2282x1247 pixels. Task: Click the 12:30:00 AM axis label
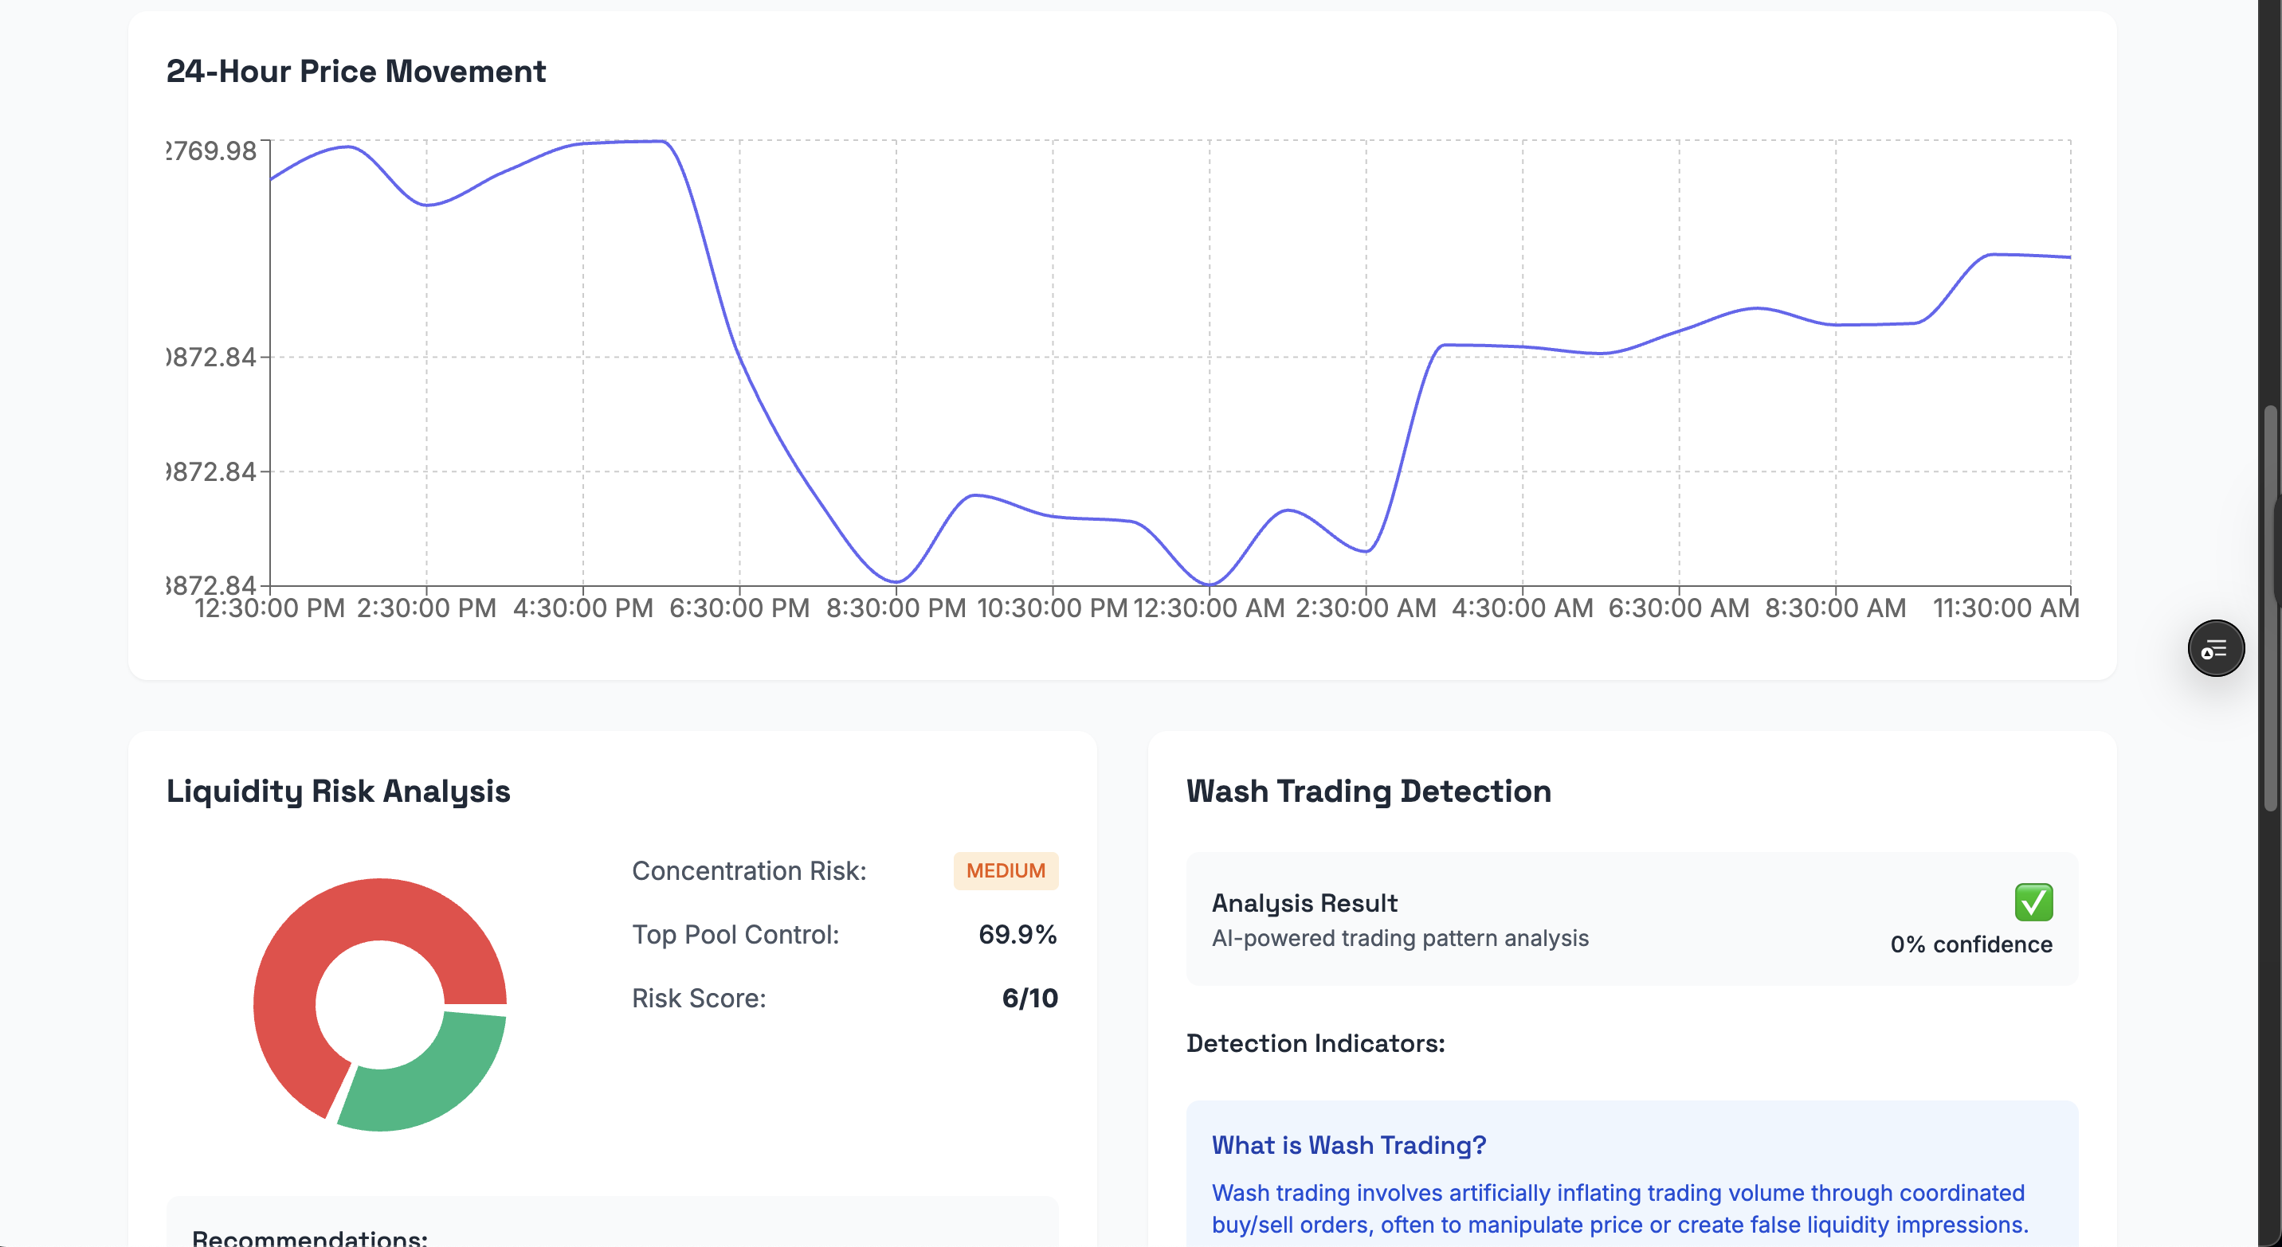pos(1208,609)
